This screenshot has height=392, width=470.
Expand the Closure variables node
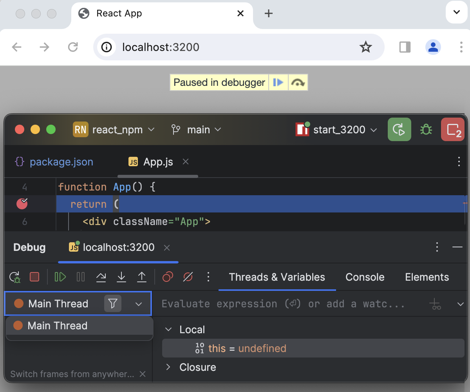tap(168, 367)
